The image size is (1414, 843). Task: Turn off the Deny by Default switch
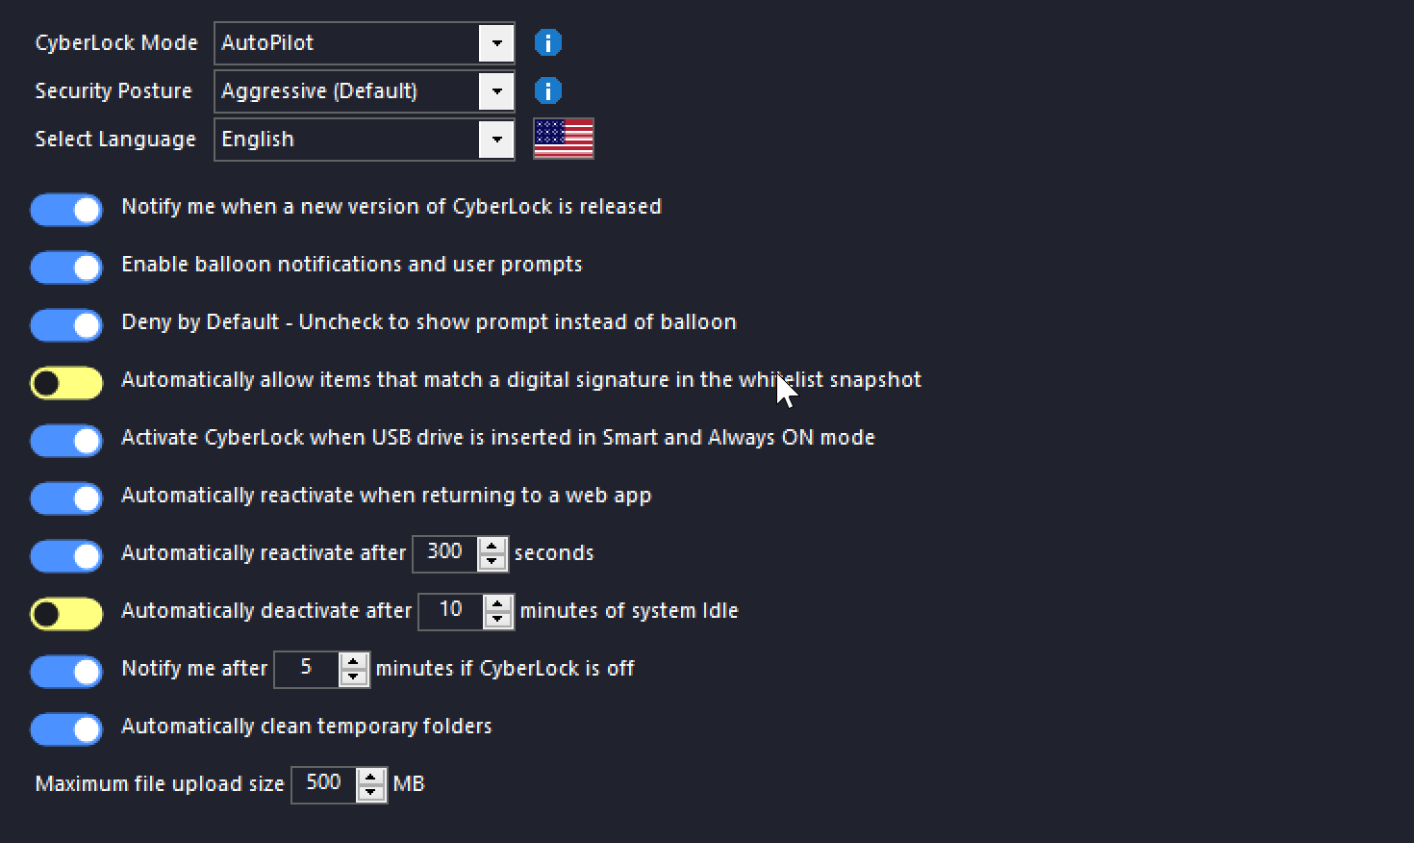pos(66,325)
